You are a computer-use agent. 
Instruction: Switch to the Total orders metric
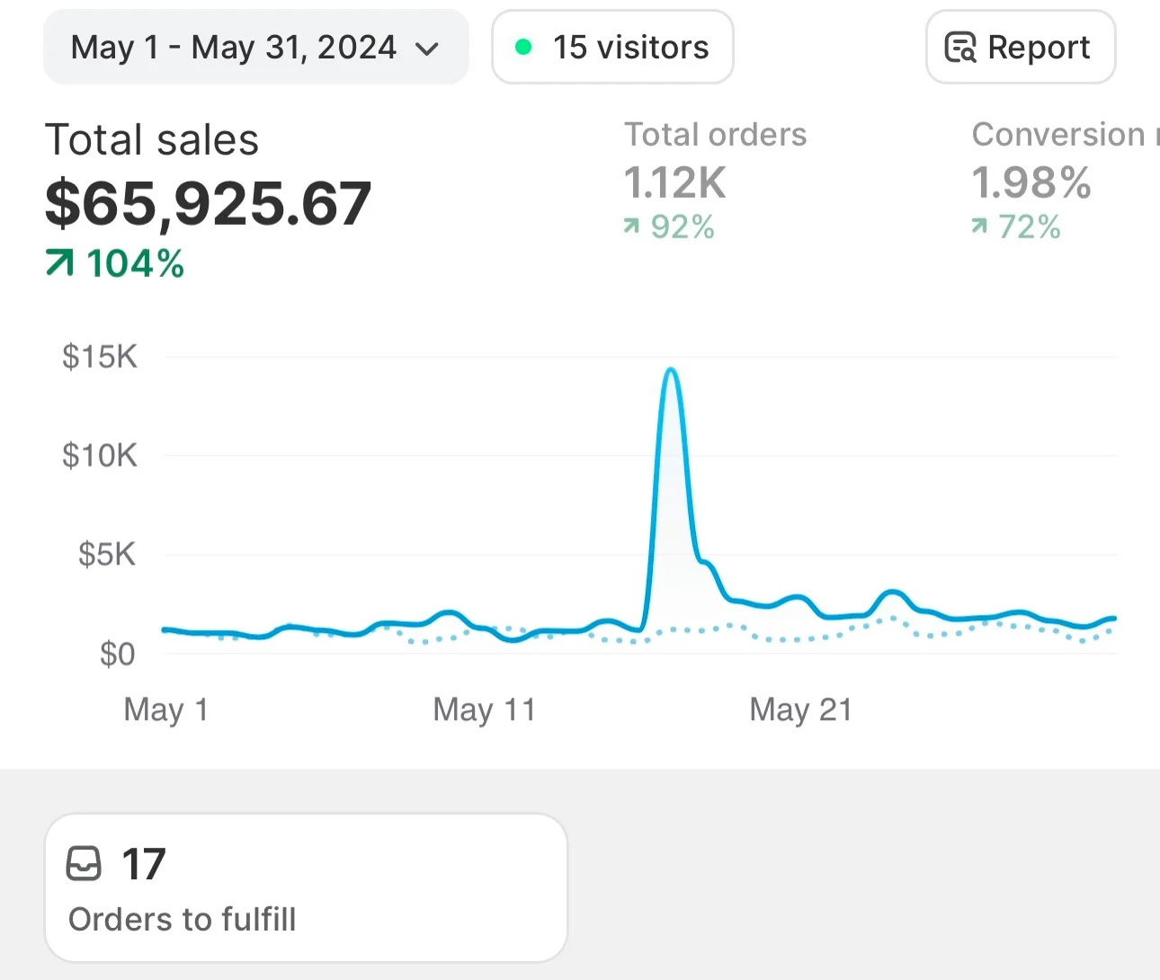715,135
